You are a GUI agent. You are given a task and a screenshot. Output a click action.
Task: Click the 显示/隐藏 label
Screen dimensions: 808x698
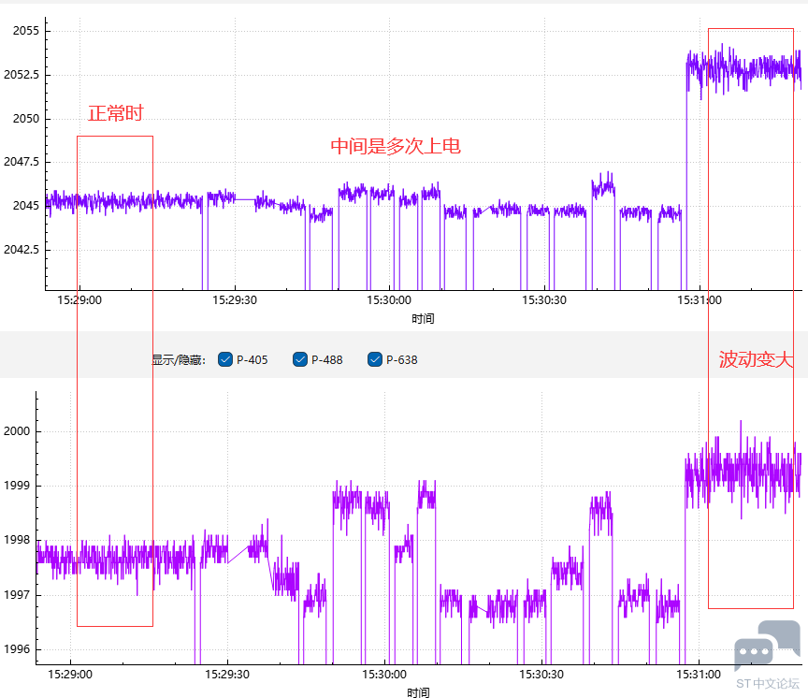(178, 360)
